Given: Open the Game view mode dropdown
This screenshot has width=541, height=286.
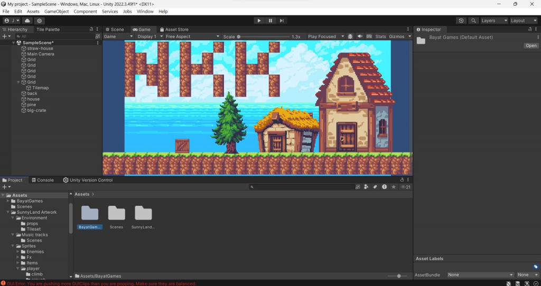Looking at the screenshot, I should (x=118, y=36).
